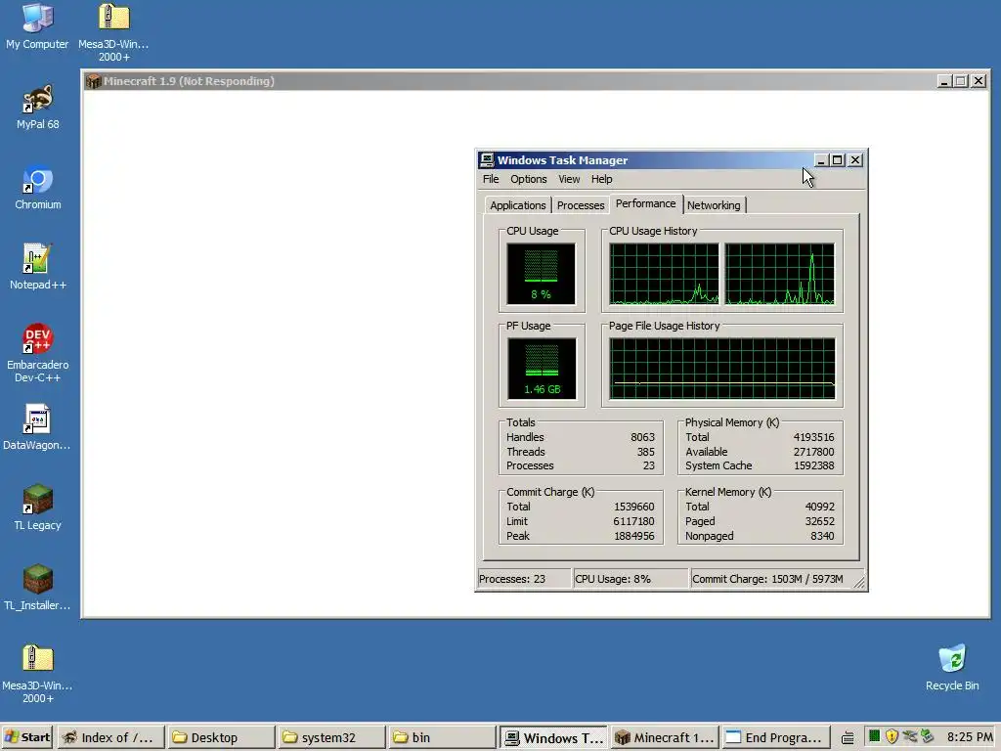This screenshot has height=751, width=1001.
Task: Click the PF Usage gauge showing 1.46 GB
Action: coord(542,369)
